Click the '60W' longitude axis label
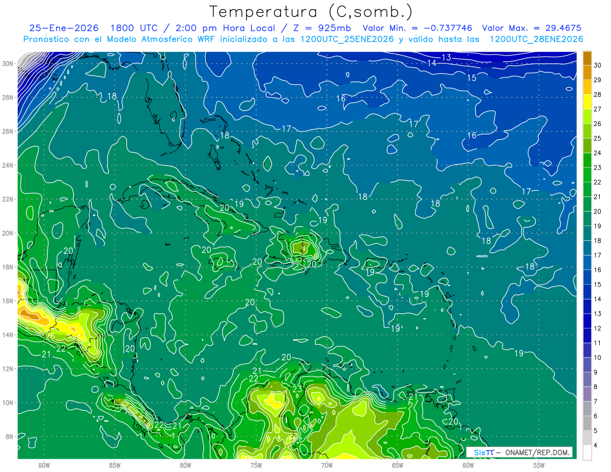Viewport: 611px width, 472px height. [x=468, y=465]
